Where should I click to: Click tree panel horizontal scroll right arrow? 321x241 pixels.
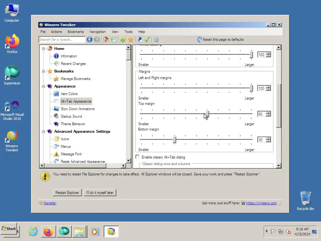(124, 165)
